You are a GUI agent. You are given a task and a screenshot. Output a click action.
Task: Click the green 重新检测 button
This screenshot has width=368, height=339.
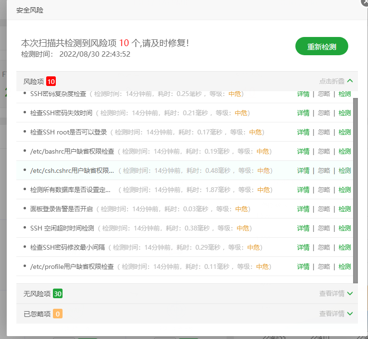(321, 46)
